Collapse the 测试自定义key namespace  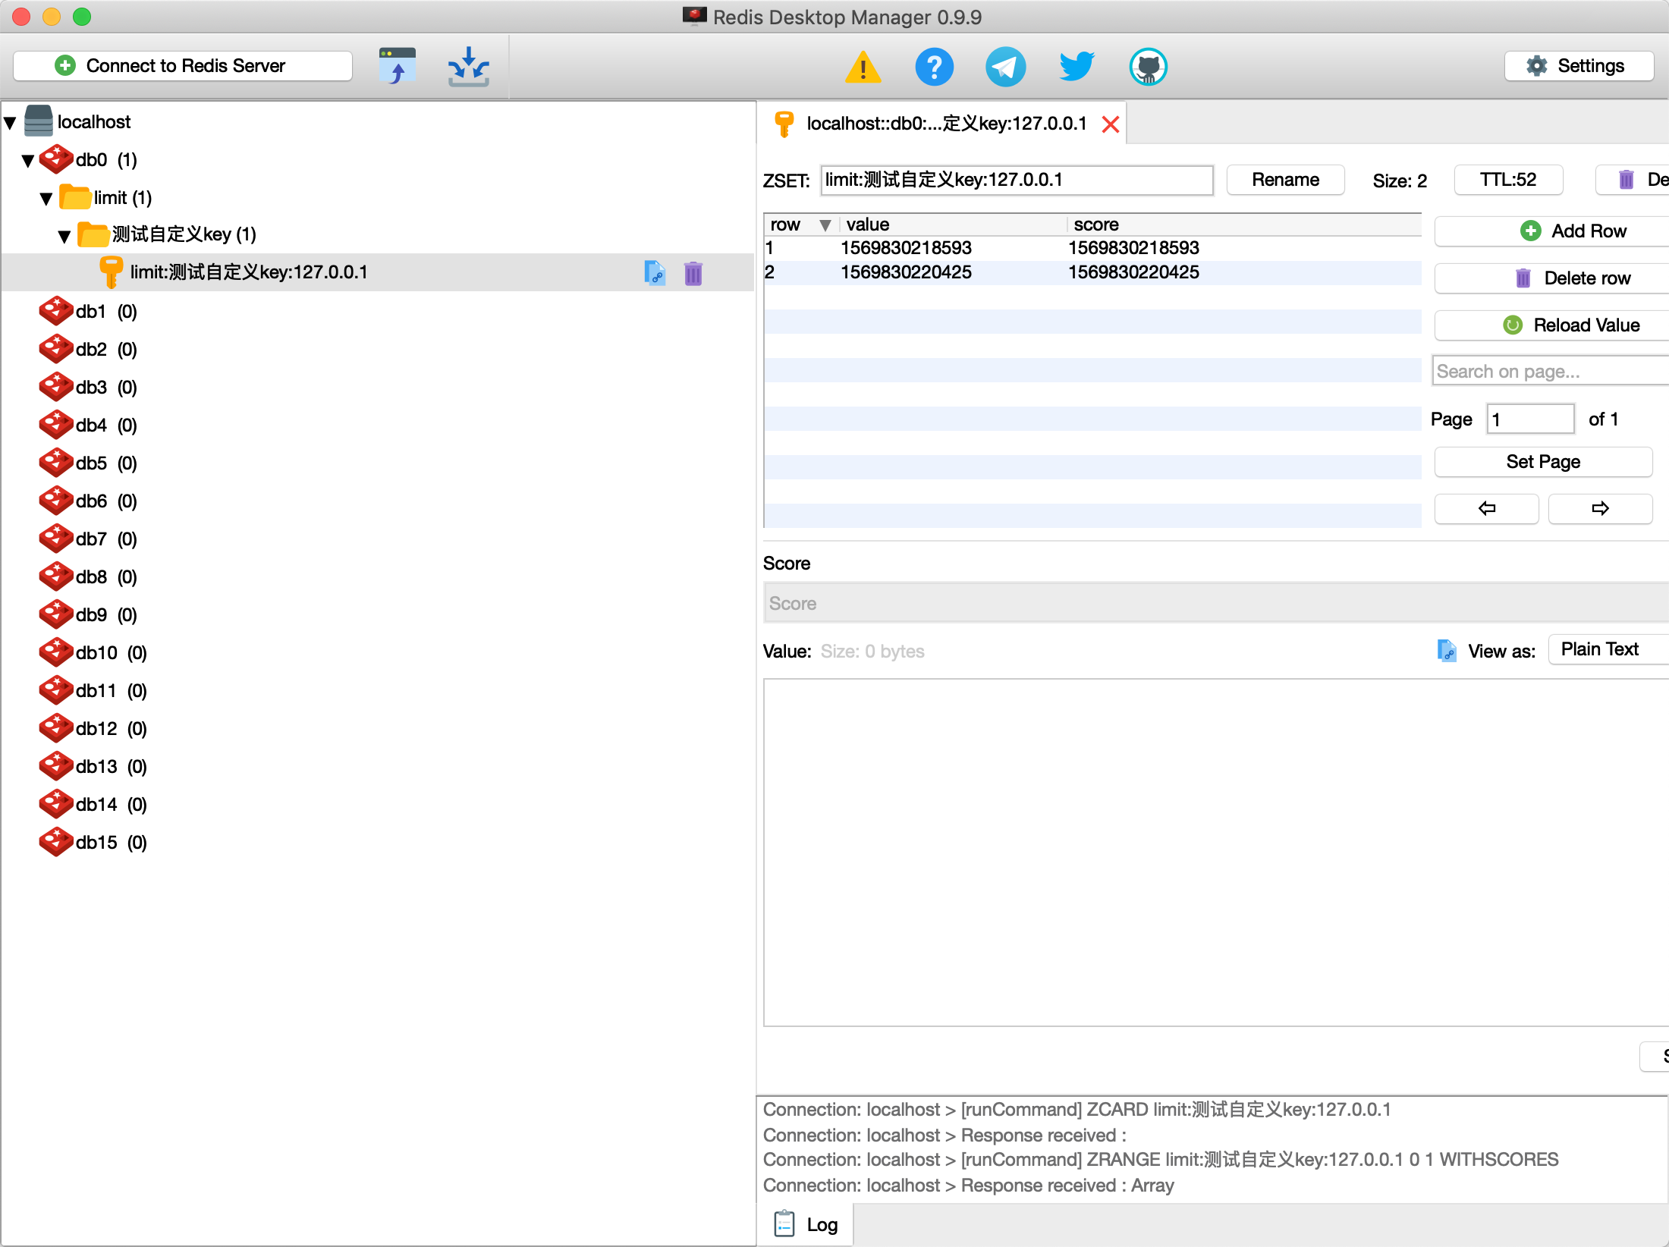64,237
